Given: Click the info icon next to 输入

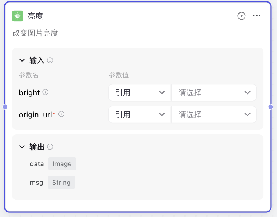Looking at the screenshot, I should tap(50, 60).
